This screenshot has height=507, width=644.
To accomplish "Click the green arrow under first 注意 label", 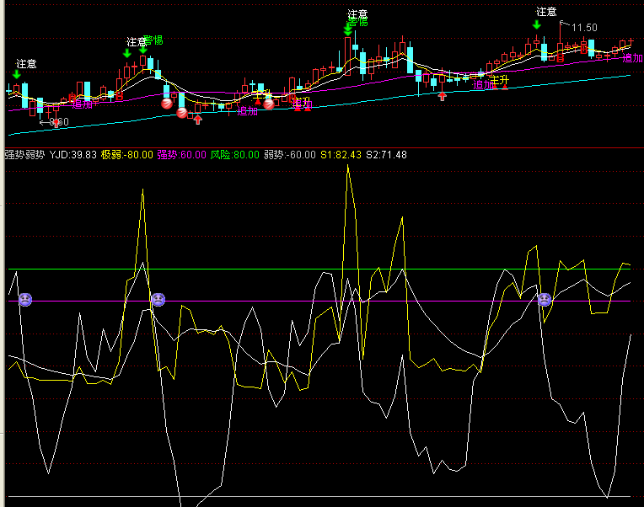I will point(16,74).
